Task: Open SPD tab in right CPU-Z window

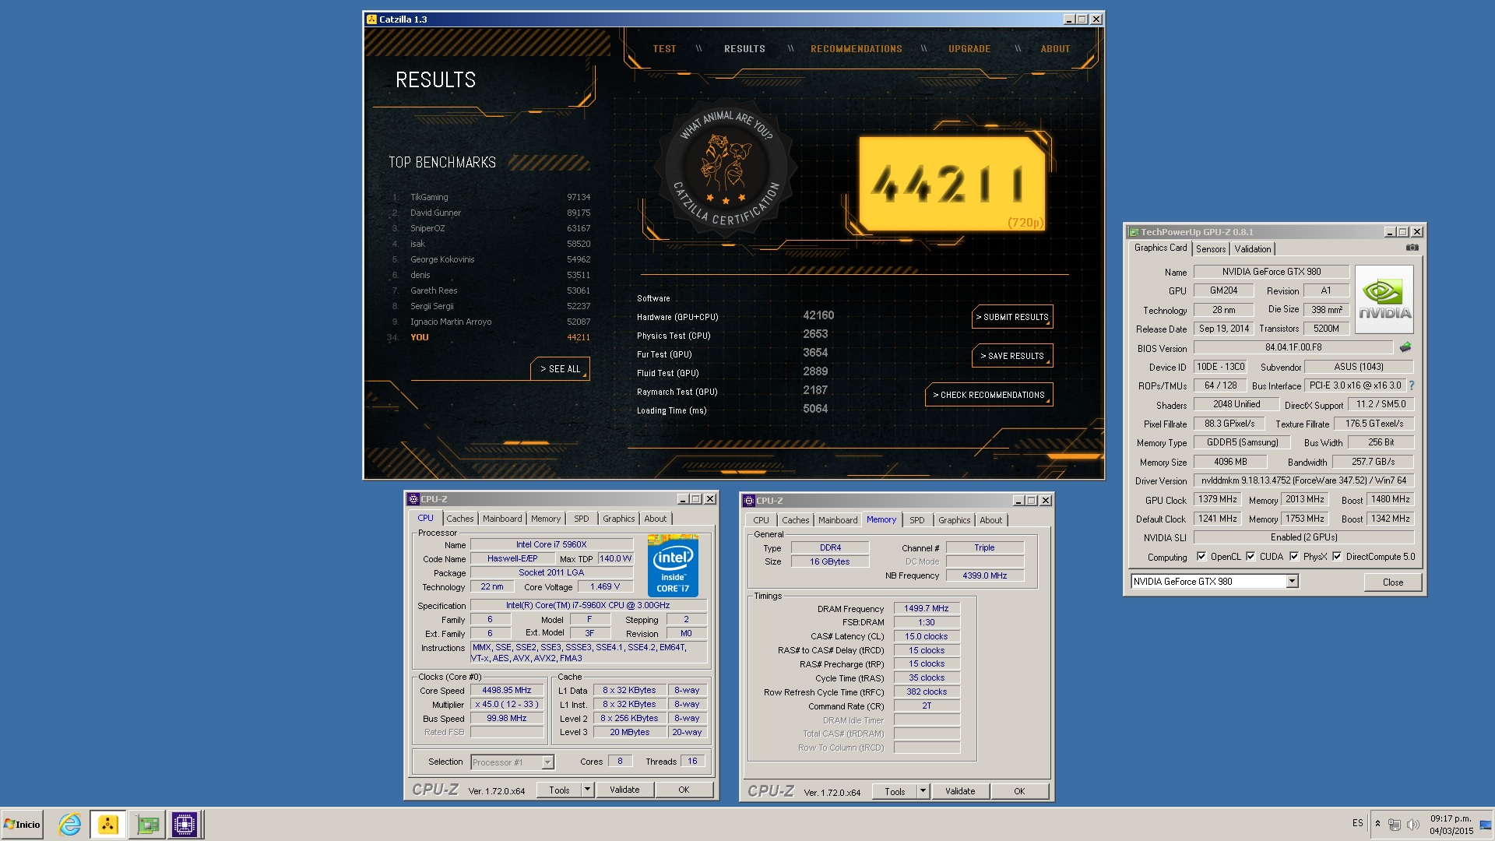Action: click(917, 520)
